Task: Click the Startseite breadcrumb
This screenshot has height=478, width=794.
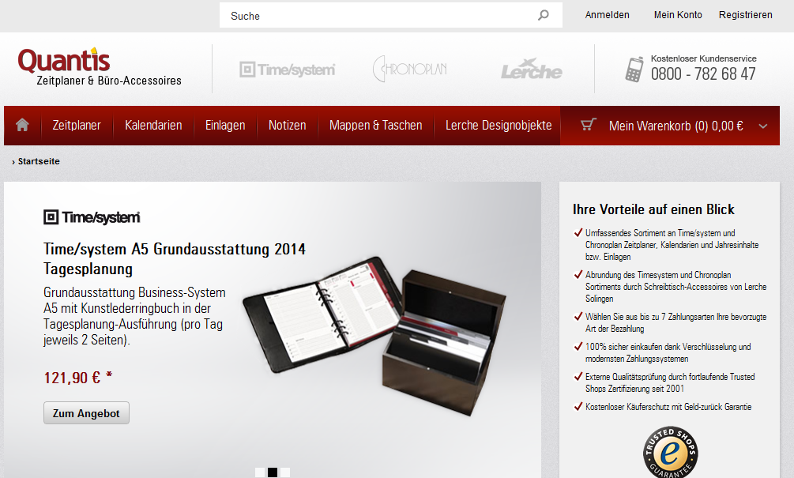Action: pyautogui.click(x=39, y=161)
